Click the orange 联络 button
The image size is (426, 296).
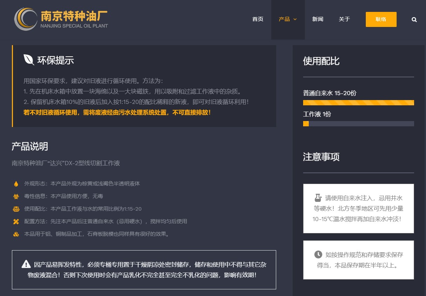[381, 19]
